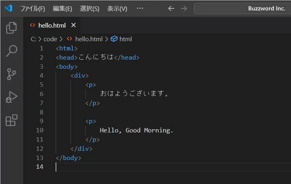Click the </div> closing tag
This screenshot has width=291, height=184.
[x=82, y=149]
